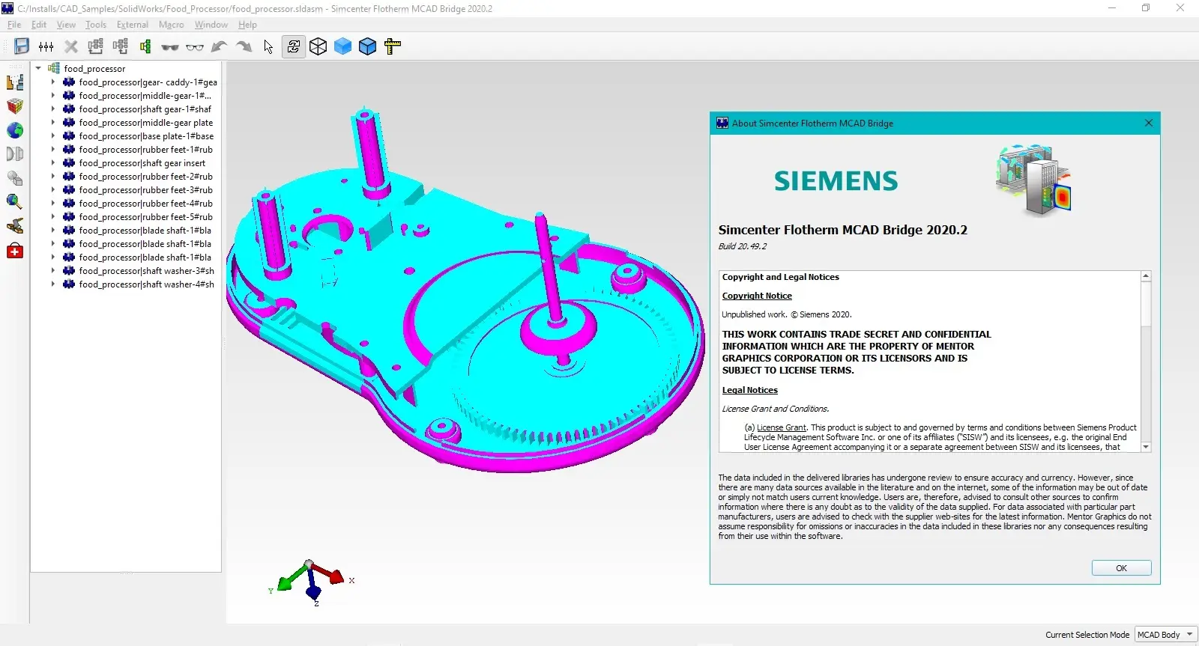
Task: Click the SIEMENS logo in About dialog
Action: [x=836, y=181]
